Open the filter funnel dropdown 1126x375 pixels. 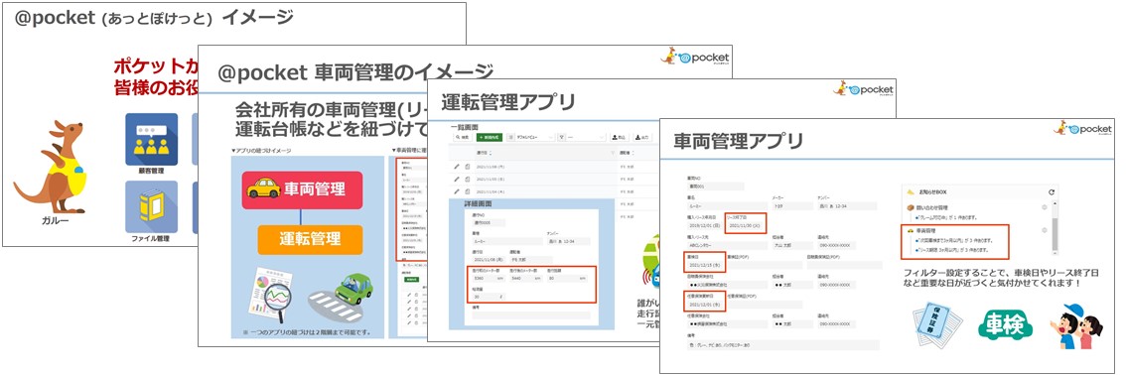point(580,136)
